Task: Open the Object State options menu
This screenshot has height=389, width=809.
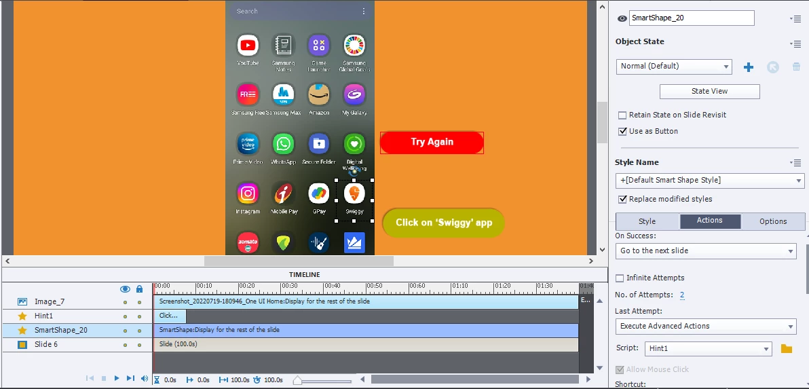Action: click(x=795, y=44)
